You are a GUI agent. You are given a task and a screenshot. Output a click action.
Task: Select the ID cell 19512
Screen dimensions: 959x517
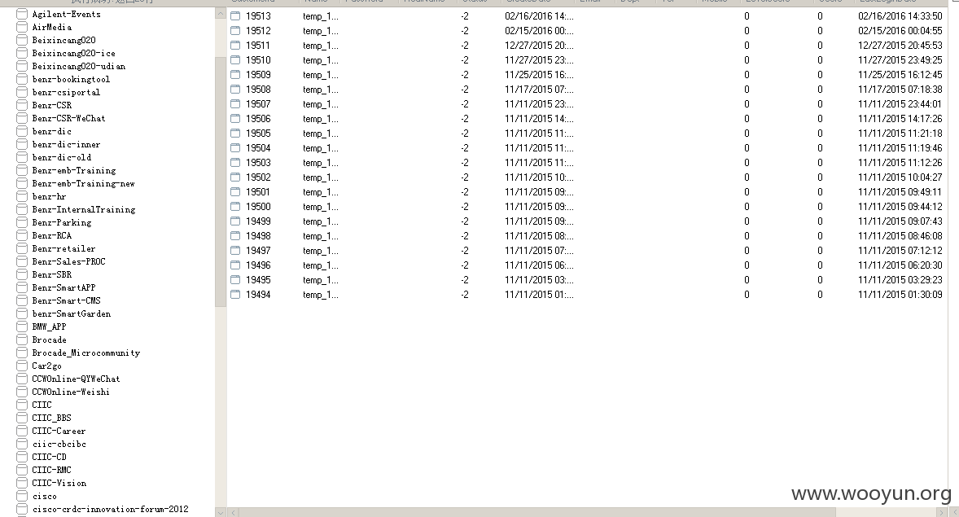[x=258, y=31]
